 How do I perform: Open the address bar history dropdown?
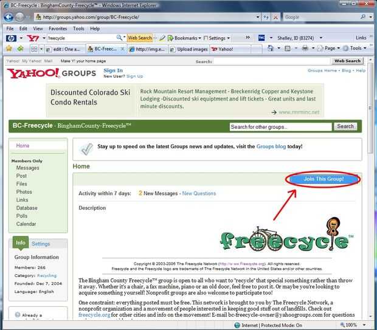click(x=258, y=17)
